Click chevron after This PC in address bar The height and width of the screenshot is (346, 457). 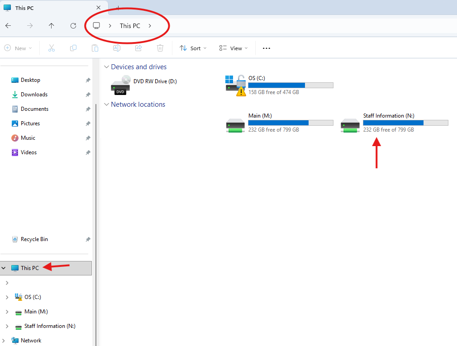(150, 26)
